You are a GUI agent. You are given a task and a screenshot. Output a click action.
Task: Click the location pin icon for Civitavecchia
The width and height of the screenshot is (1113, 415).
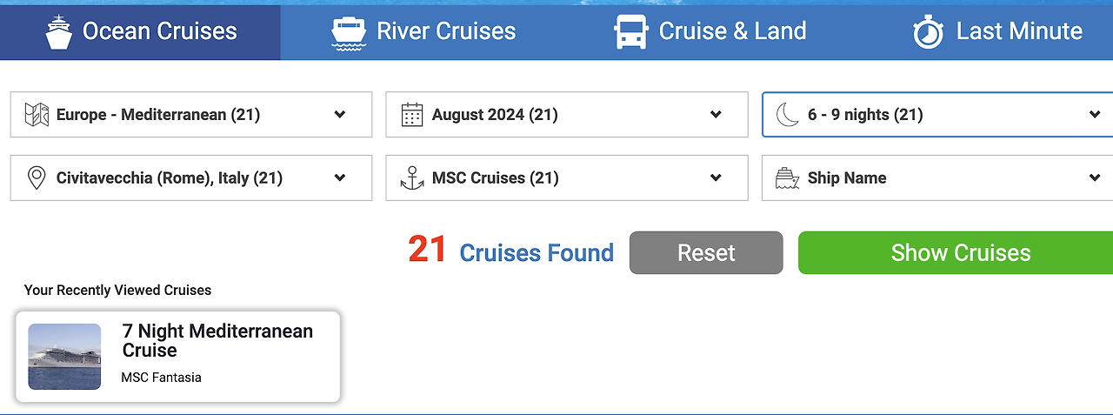click(37, 178)
